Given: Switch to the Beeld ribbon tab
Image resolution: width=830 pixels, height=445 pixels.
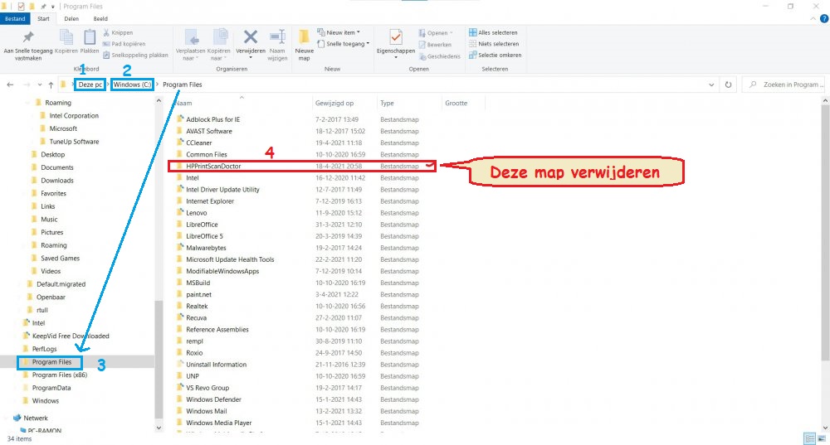Looking at the screenshot, I should 100,18.
